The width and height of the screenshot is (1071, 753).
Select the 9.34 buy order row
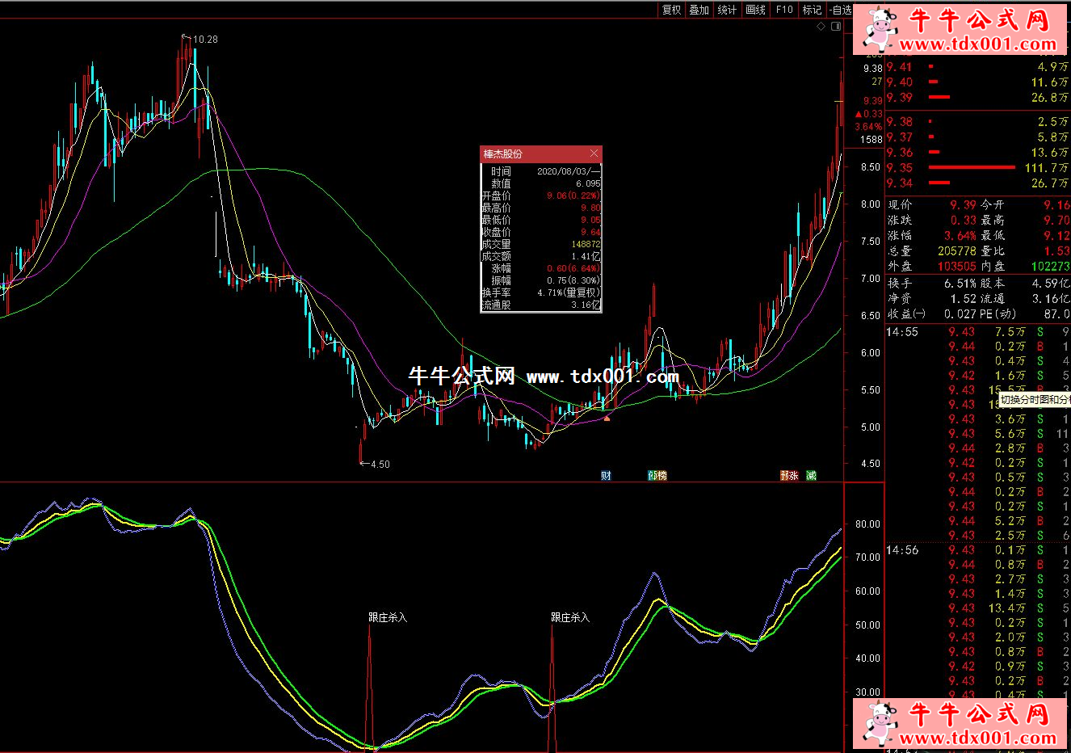[x=978, y=183]
